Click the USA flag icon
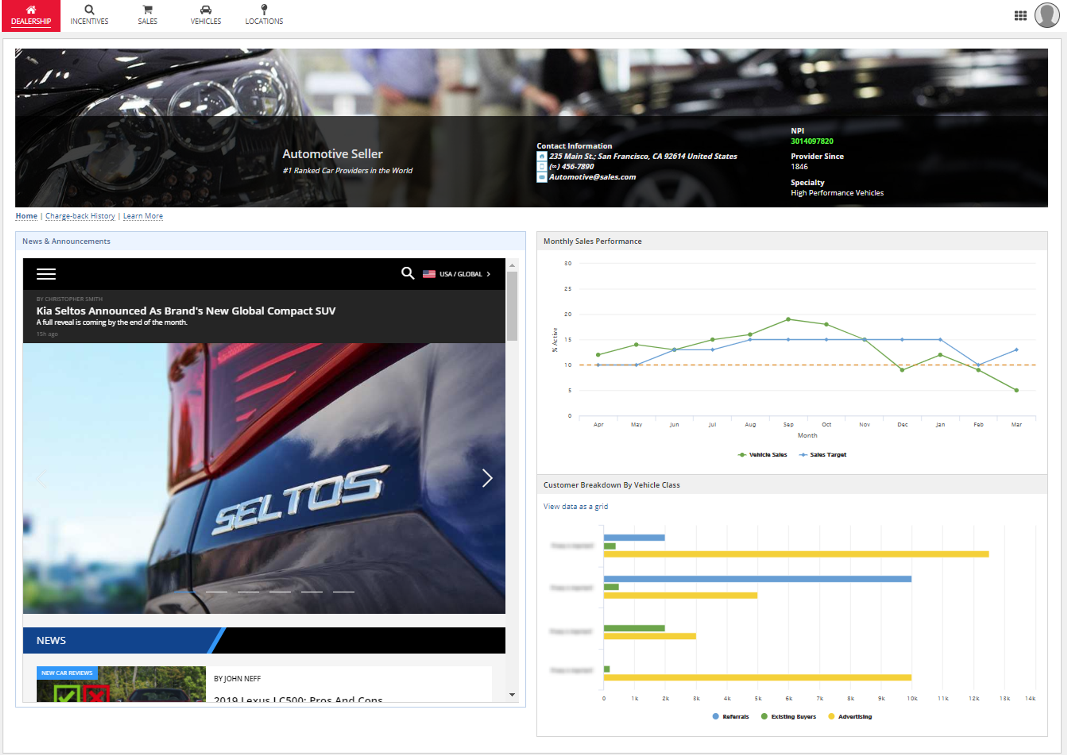 [x=429, y=274]
